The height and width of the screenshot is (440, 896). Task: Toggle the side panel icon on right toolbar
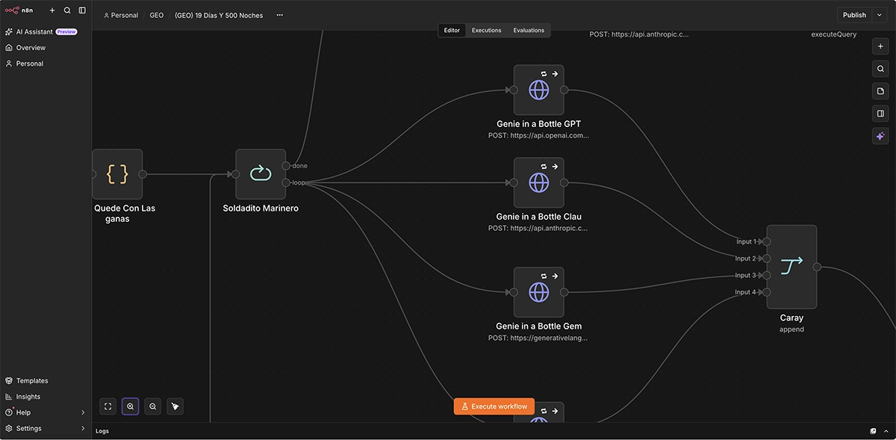point(880,114)
